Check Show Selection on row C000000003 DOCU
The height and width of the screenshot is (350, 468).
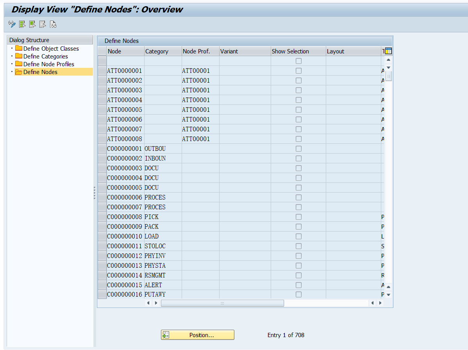(298, 168)
